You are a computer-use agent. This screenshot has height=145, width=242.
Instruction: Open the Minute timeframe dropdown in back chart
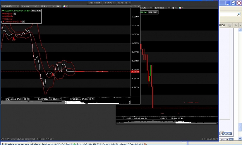[x=146, y=8]
